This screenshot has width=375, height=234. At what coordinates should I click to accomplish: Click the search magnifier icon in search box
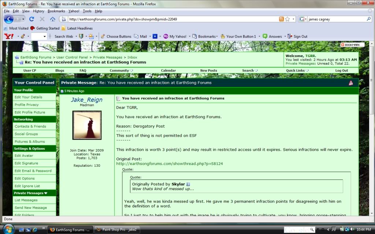coord(368,19)
